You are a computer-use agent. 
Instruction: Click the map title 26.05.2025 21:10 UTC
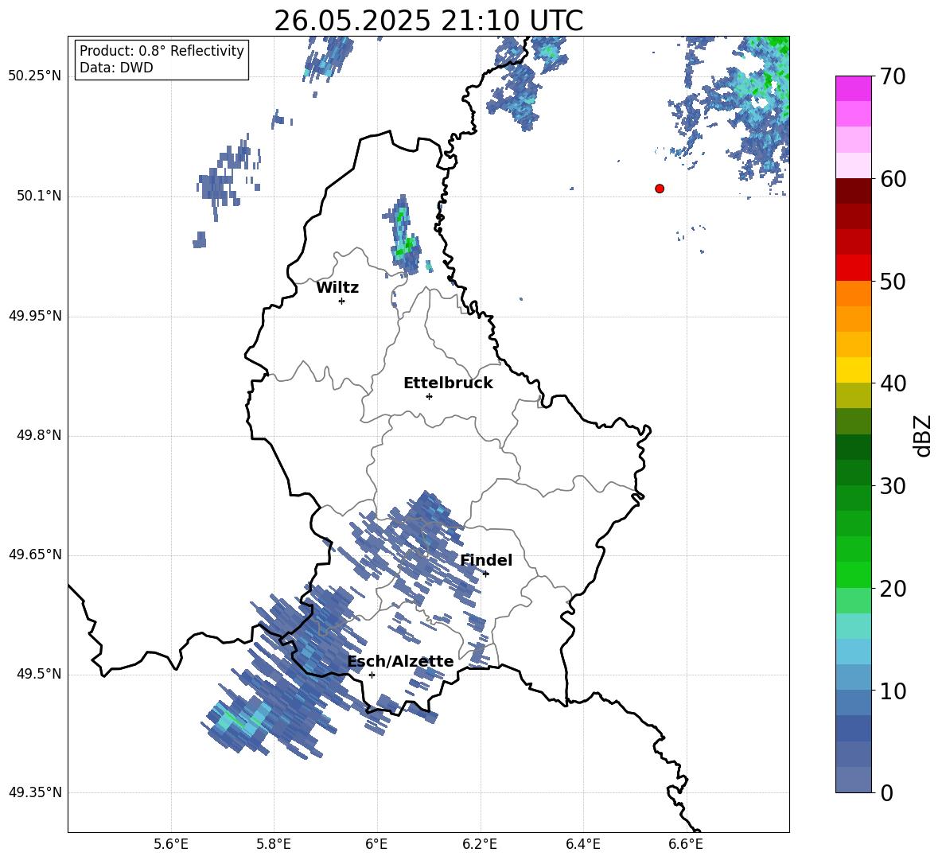coord(429,21)
